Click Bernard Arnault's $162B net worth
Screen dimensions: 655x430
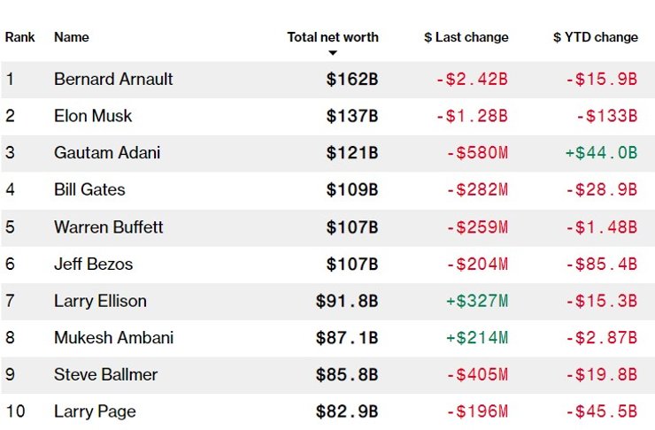point(351,79)
